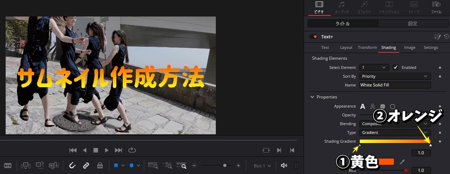Click the Red slider handle
Viewport: 450px width, 174px height.
(406, 170)
